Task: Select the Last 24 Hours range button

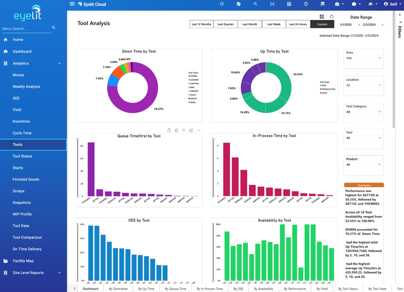Action: pos(298,24)
